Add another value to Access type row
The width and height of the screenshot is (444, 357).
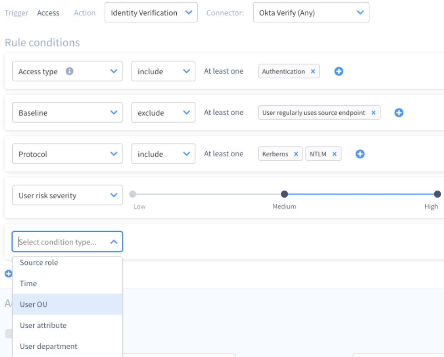(338, 71)
